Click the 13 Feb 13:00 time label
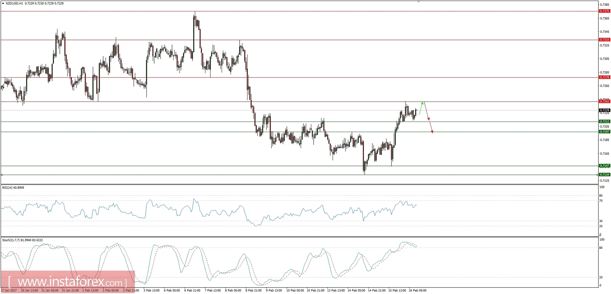The height and width of the screenshot is (294, 611). pos(336,290)
